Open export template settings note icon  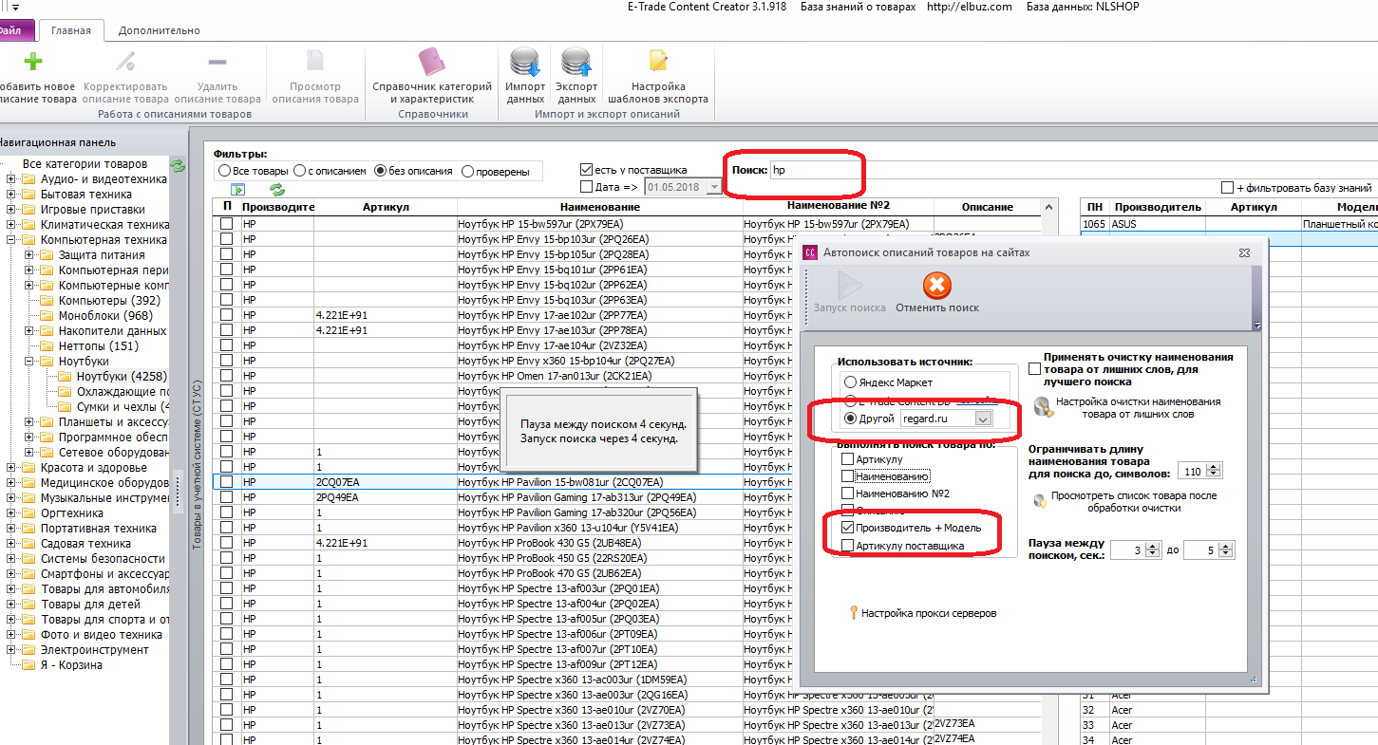(658, 62)
